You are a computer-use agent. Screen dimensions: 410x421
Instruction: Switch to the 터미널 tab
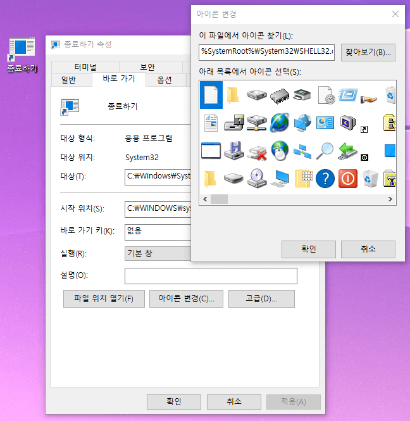pos(85,67)
